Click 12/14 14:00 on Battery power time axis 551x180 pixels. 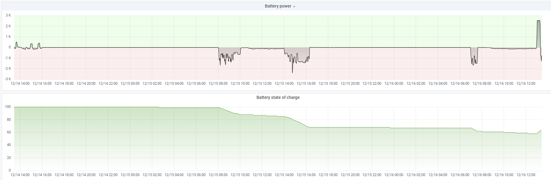pos(20,84)
